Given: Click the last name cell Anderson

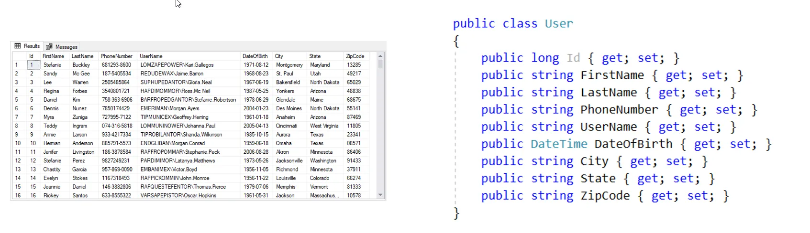Looking at the screenshot, I should click(x=84, y=143).
